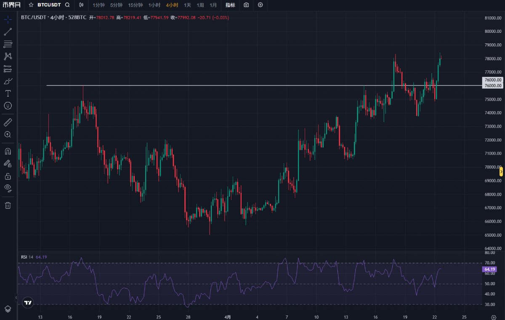The height and width of the screenshot is (320, 505).
Task: Open the Fibonacci retracement lines tool
Action: tap(8, 44)
